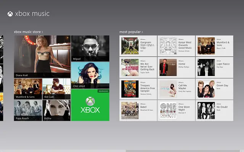Select the No Doubt artist card
This screenshot has width=244, height=152.
[214, 111]
